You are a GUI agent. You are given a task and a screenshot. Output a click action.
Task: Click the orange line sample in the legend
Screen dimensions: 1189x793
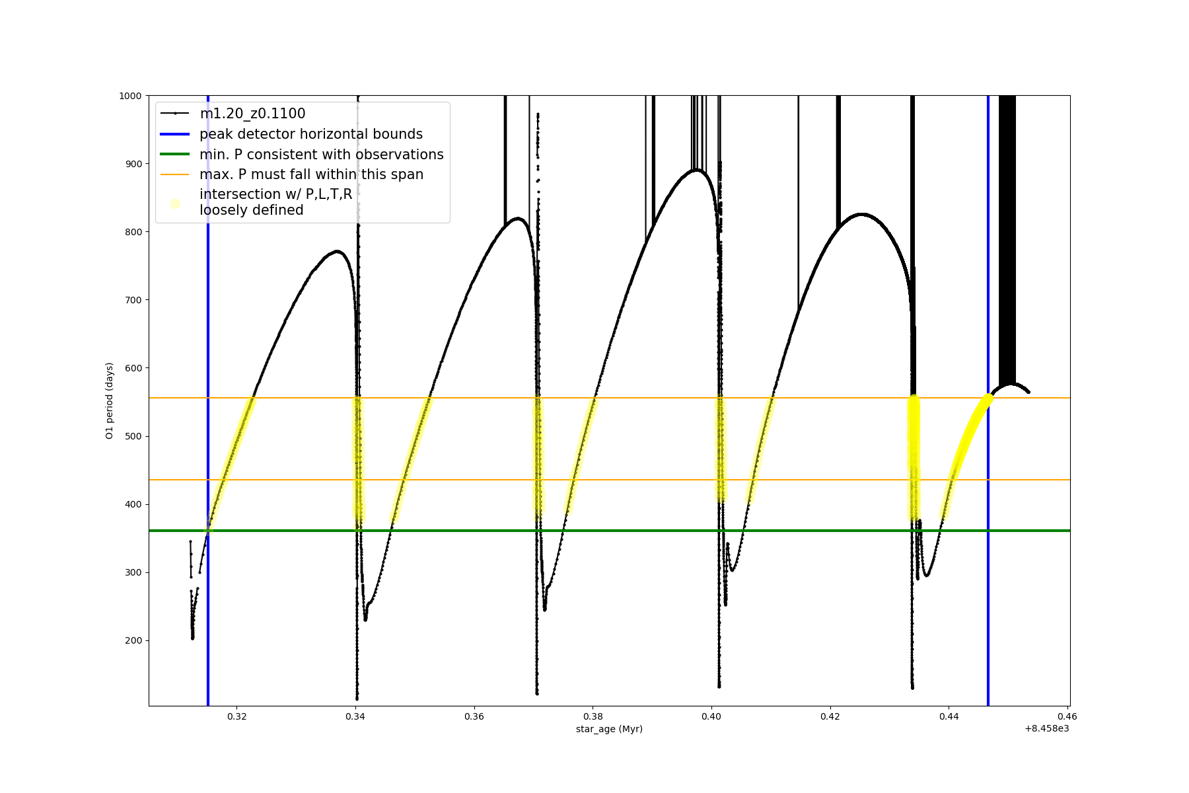point(175,175)
